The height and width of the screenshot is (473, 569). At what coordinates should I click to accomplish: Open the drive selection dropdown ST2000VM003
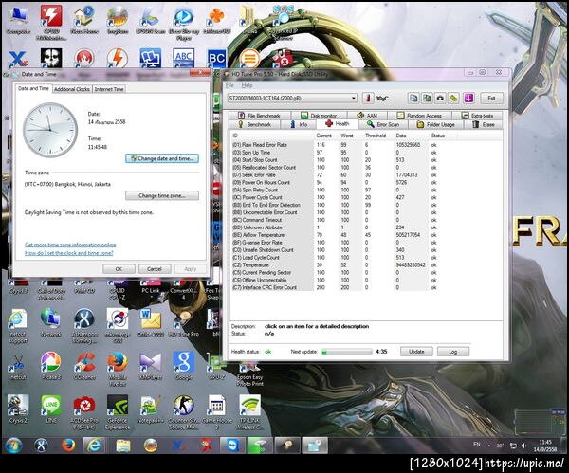292,99
